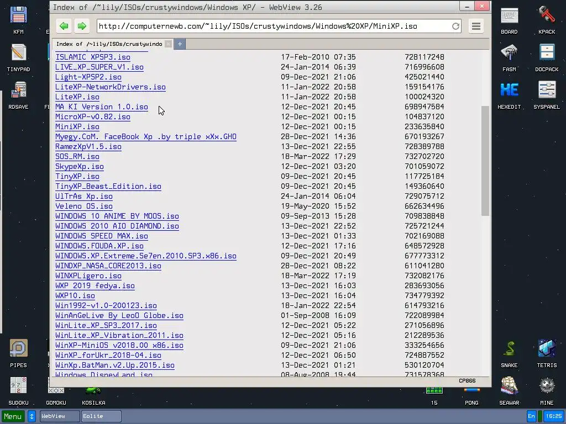Open WXP10.iso link
This screenshot has height=424, width=566.
[x=75, y=296]
